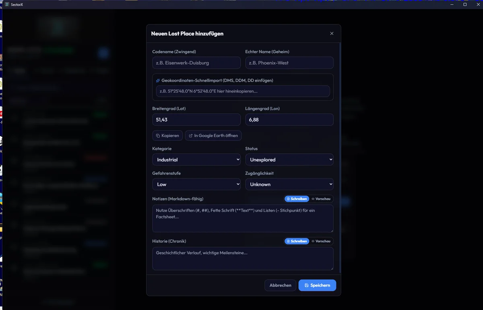Screen dimensions: 483x310
Task: Close the Neuen Lost Place dialog with X
Action: (332, 33)
